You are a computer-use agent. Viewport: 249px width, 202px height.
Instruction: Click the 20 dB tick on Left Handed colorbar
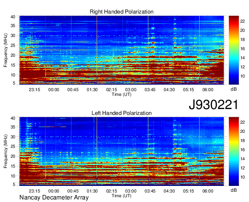point(242,131)
